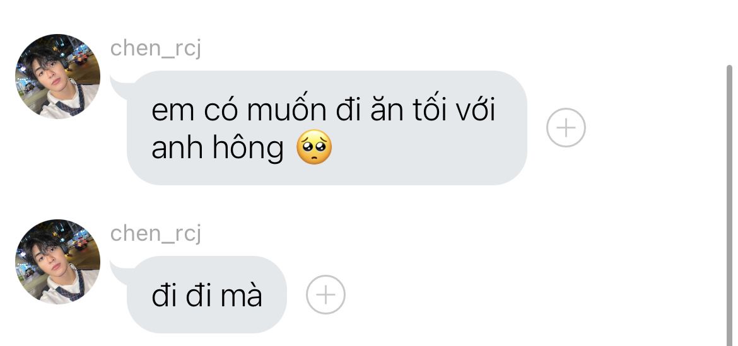Viewport: 738px width, 346px height.
Task: Click the word "hông" in the first message
Action: coord(248,147)
